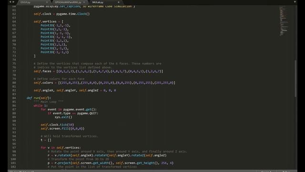Click the last Point3D entry on line 72
305x172 pixels.
[x=55, y=52]
